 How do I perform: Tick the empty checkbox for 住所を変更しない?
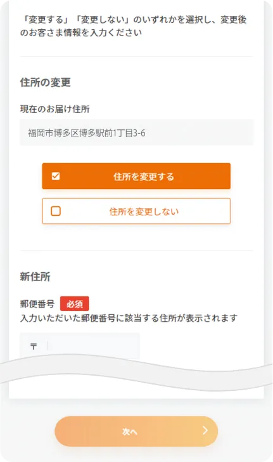[x=56, y=211]
